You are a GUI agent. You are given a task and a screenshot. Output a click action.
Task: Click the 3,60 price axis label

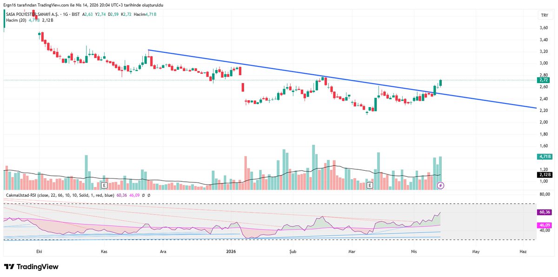point(544,28)
